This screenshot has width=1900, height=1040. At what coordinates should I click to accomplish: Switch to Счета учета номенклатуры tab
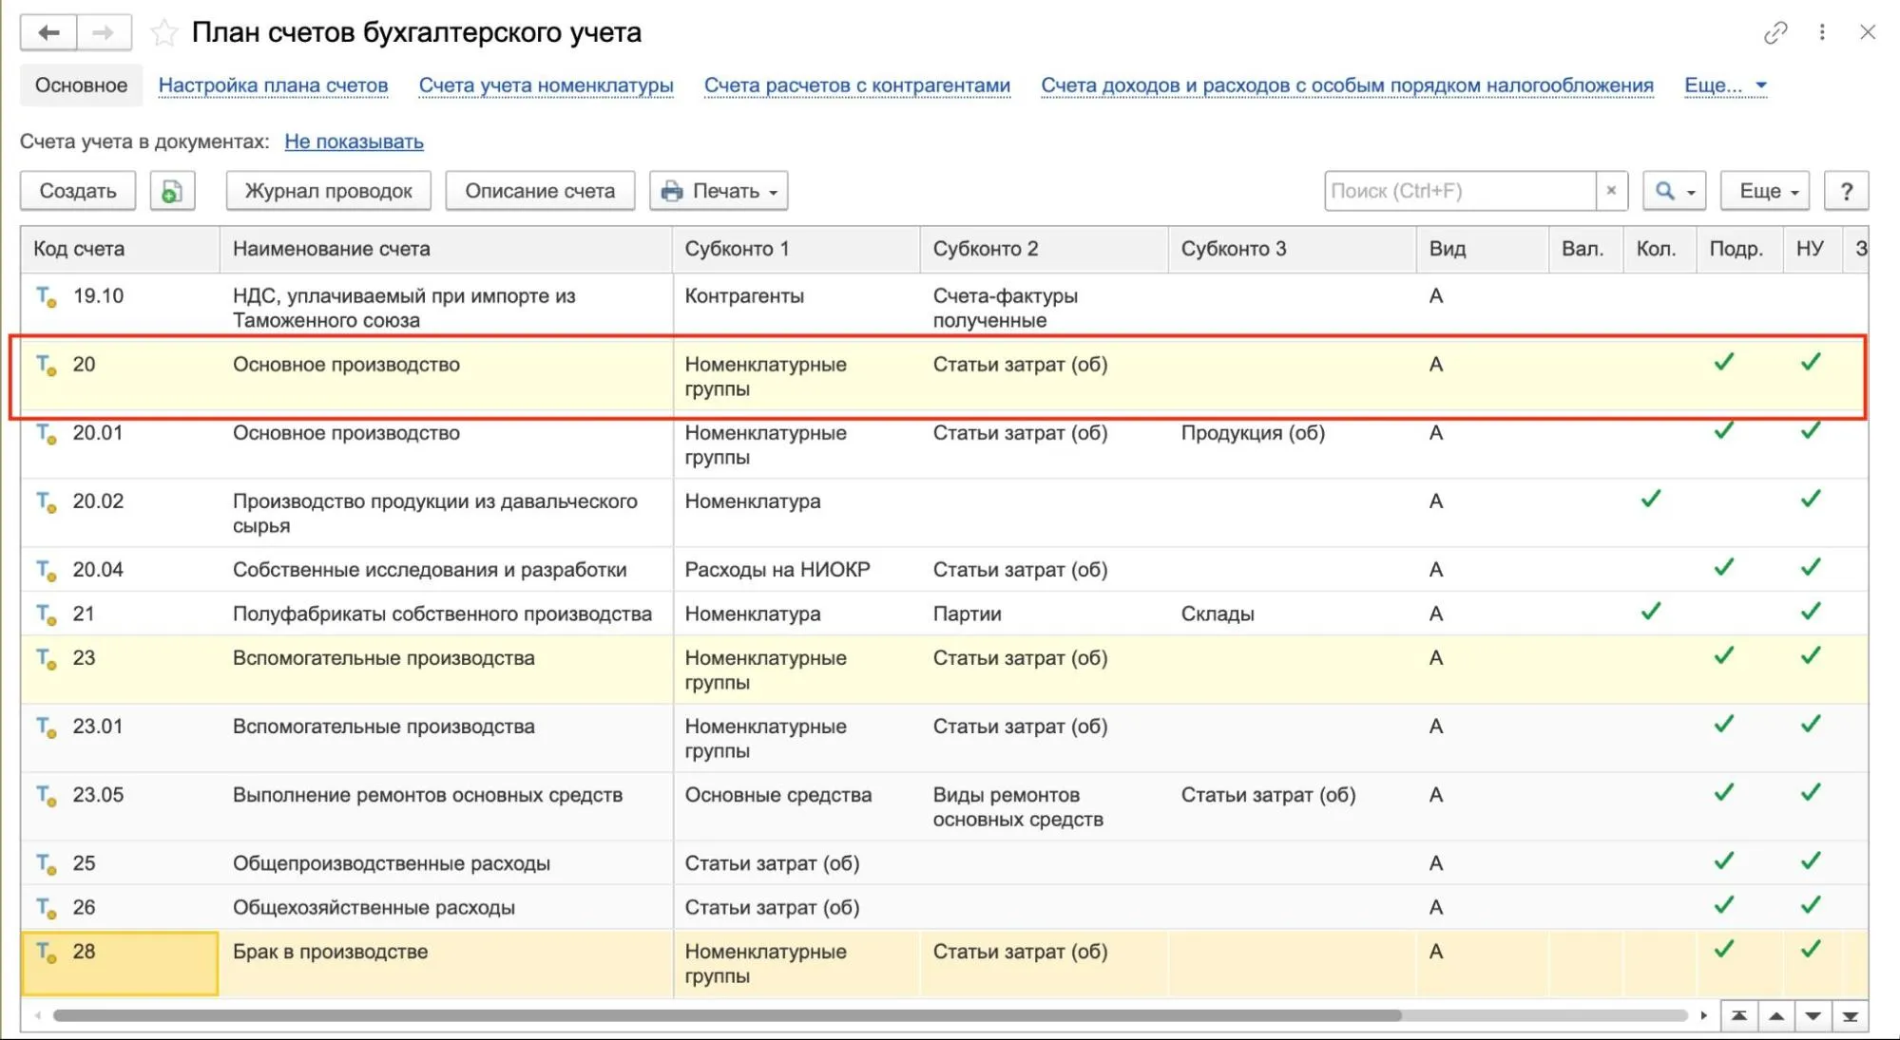click(546, 85)
